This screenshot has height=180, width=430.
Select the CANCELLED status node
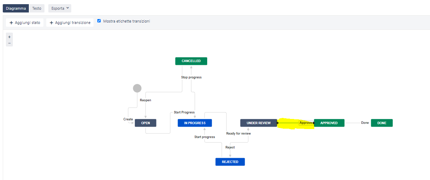coord(191,61)
